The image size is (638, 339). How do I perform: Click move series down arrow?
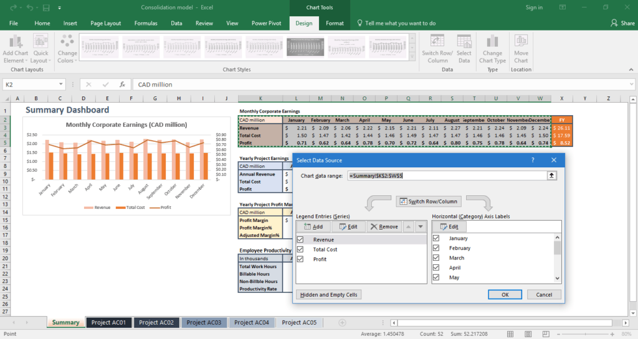[x=421, y=227]
